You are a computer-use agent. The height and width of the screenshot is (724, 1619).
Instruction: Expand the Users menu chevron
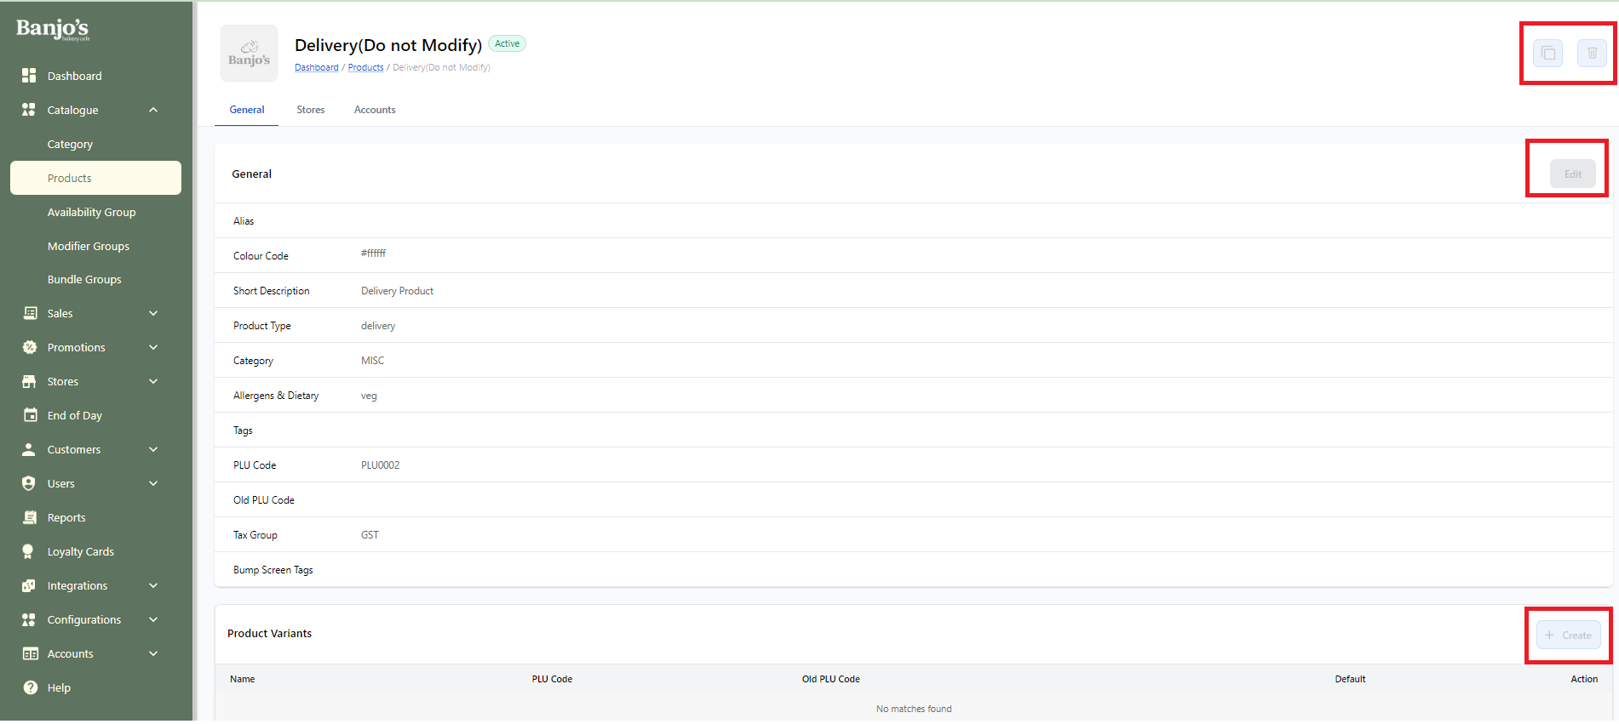[x=153, y=483]
